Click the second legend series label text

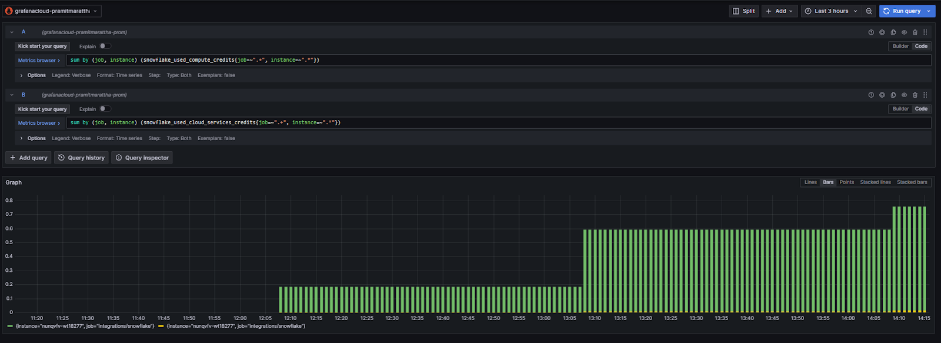(236, 326)
